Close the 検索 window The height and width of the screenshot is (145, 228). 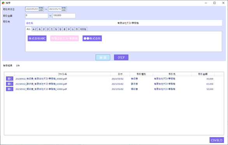pyautogui.click(x=223, y=3)
